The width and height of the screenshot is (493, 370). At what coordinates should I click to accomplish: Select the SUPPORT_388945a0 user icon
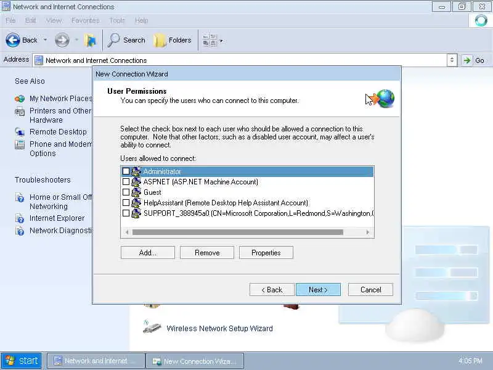pos(136,213)
